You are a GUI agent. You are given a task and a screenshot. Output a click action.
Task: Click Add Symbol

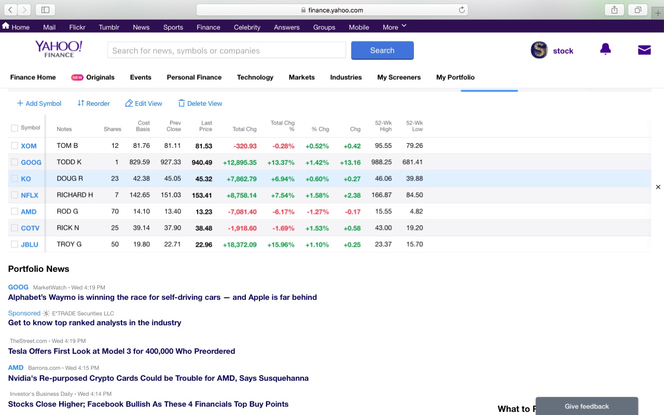click(x=39, y=103)
